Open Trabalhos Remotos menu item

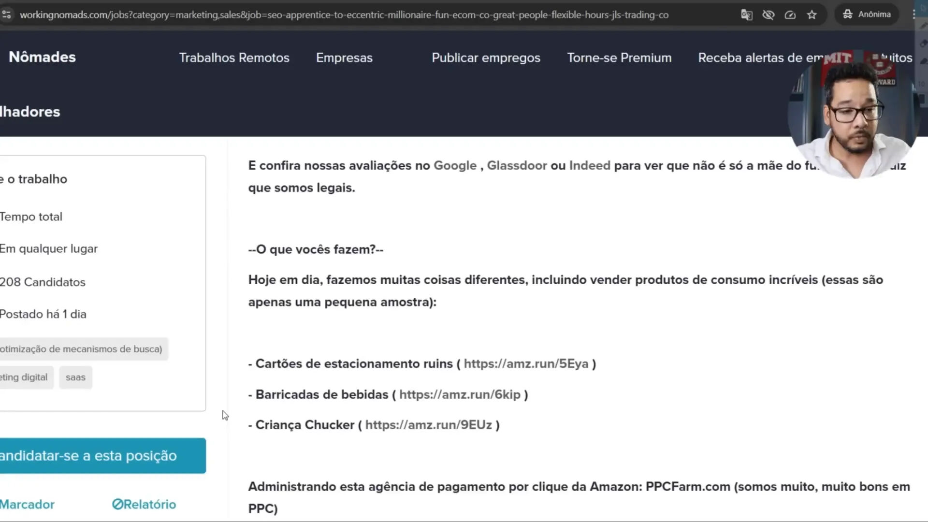[x=234, y=58]
